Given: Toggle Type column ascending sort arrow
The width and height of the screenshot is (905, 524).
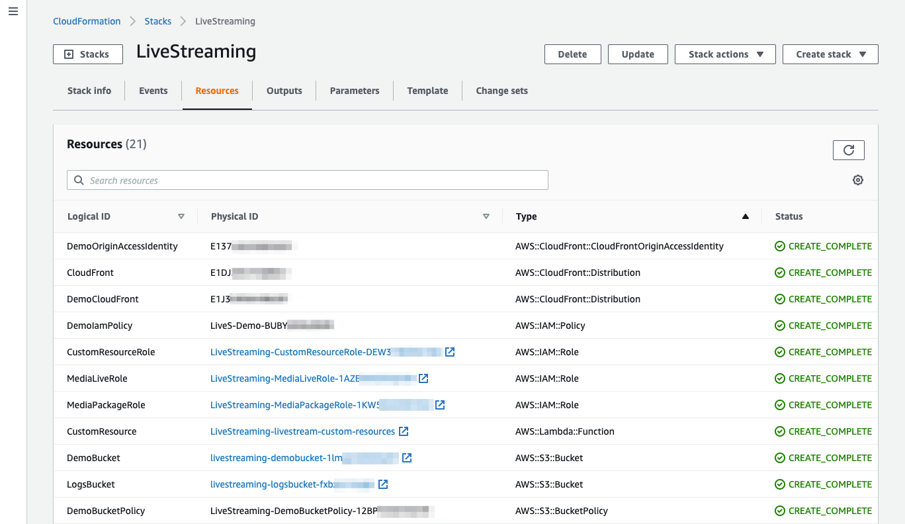Looking at the screenshot, I should [x=746, y=216].
